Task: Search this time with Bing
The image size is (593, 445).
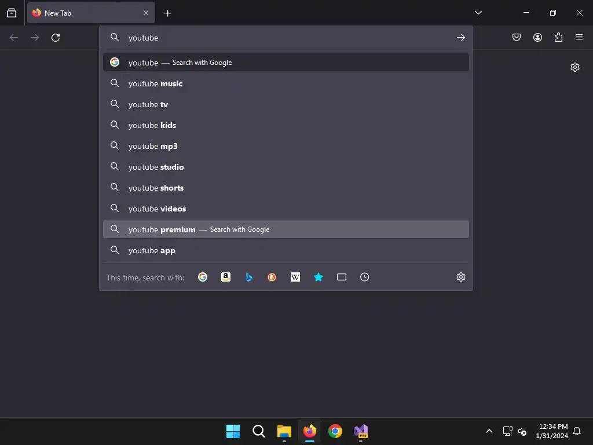Action: [249, 277]
